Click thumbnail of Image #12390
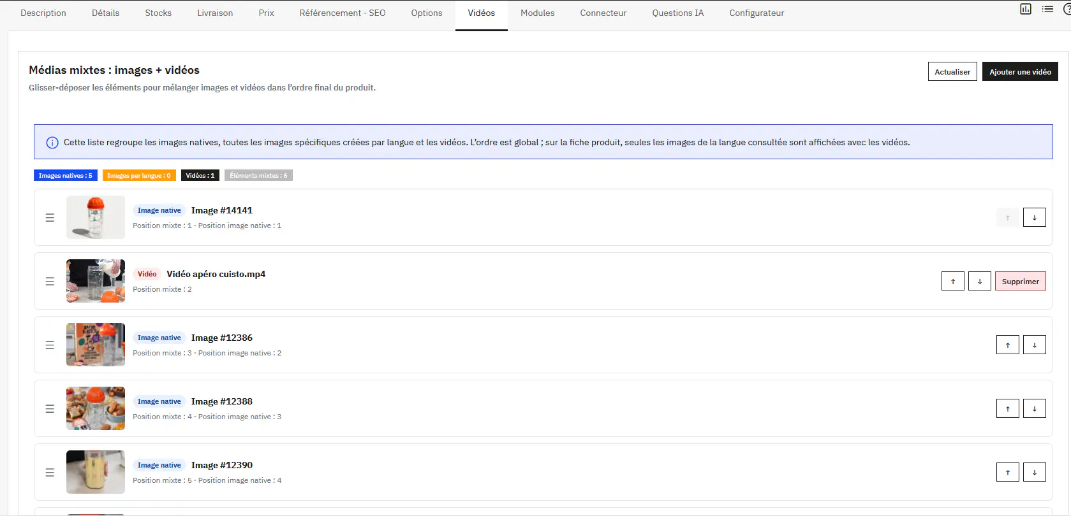This screenshot has width=1071, height=516. 96,472
